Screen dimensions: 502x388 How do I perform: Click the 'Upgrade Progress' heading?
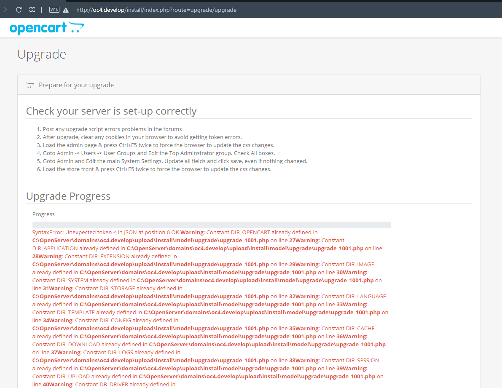coord(68,196)
